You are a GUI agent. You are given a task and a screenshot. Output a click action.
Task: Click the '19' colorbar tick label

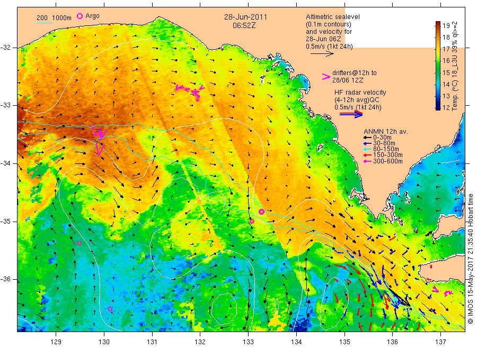[446, 25]
